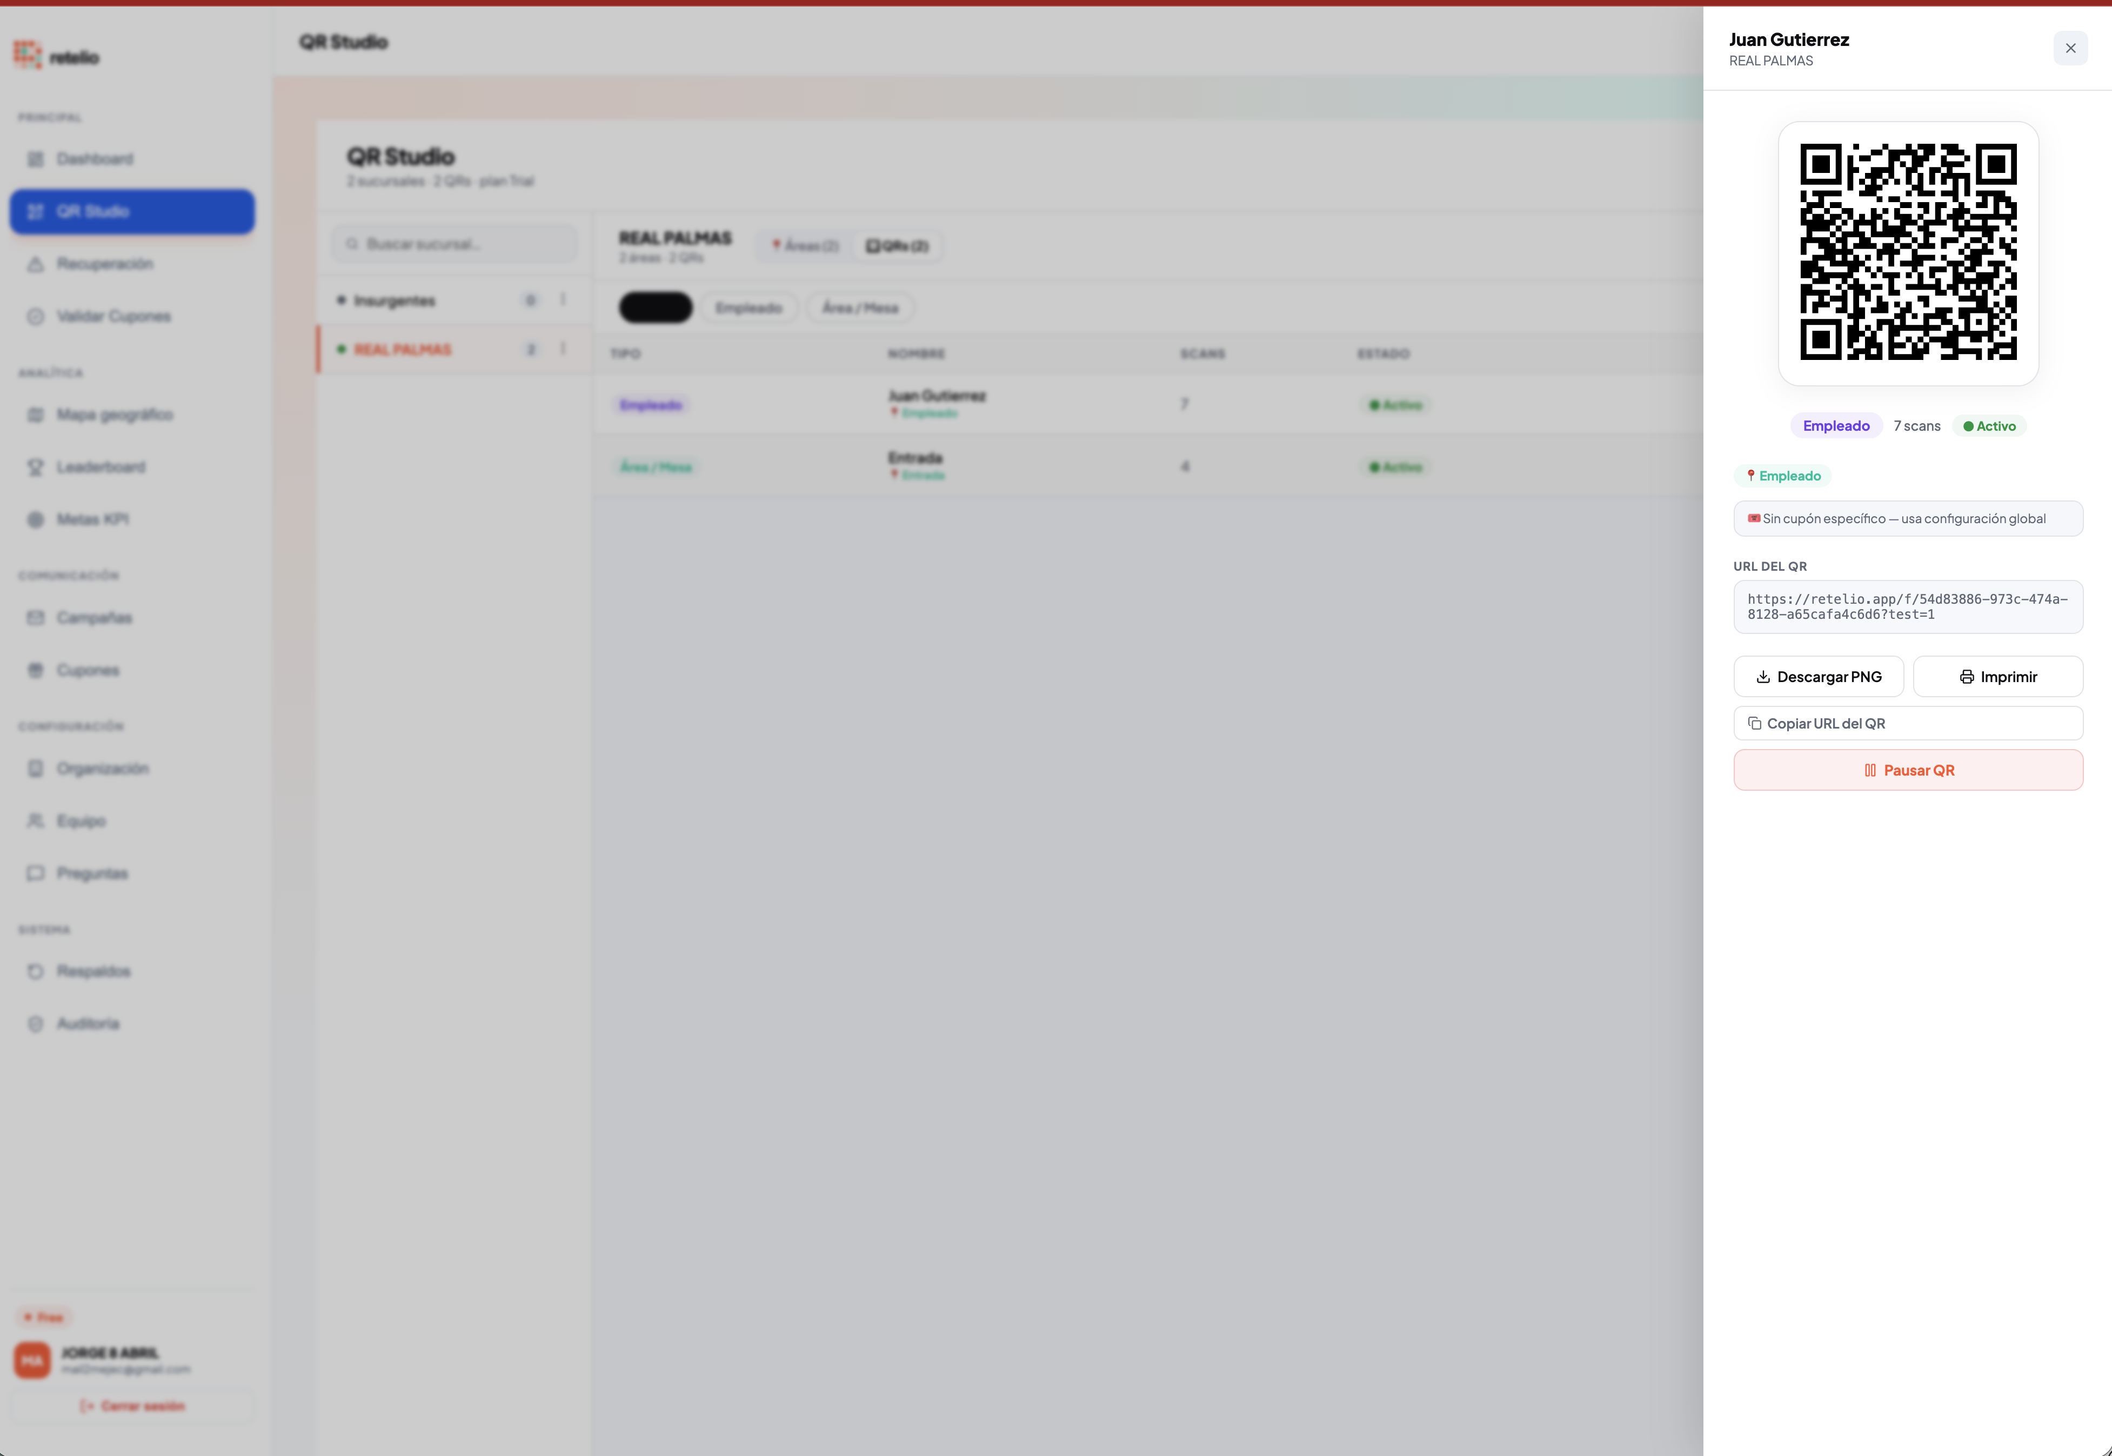Open Respaldos in the sidebar
Image resolution: width=2112 pixels, height=1456 pixels.
pyautogui.click(x=132, y=971)
